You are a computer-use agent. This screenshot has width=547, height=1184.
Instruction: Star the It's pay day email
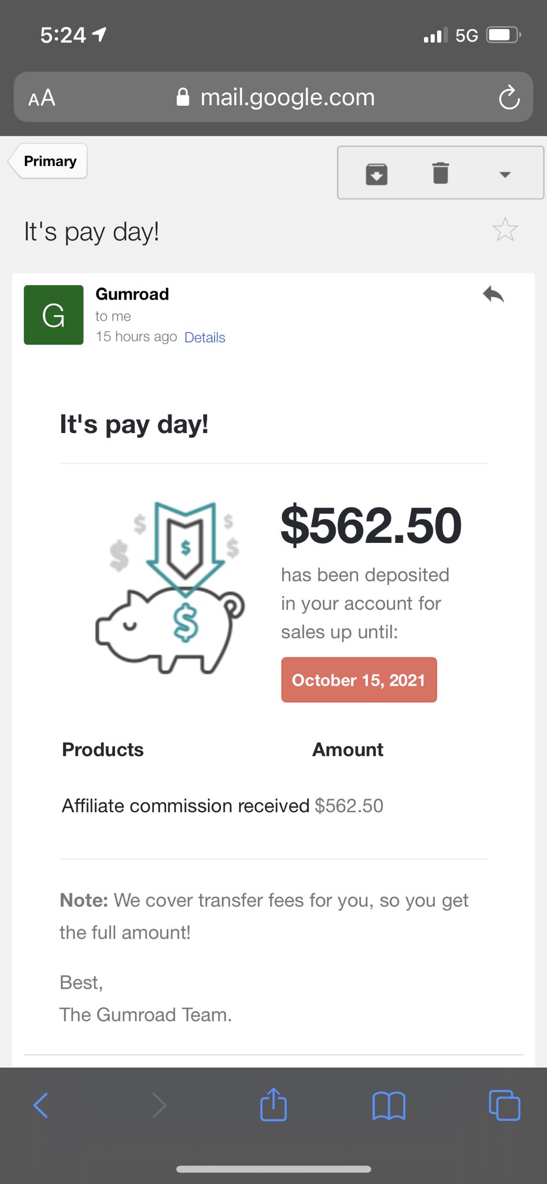coord(505,230)
